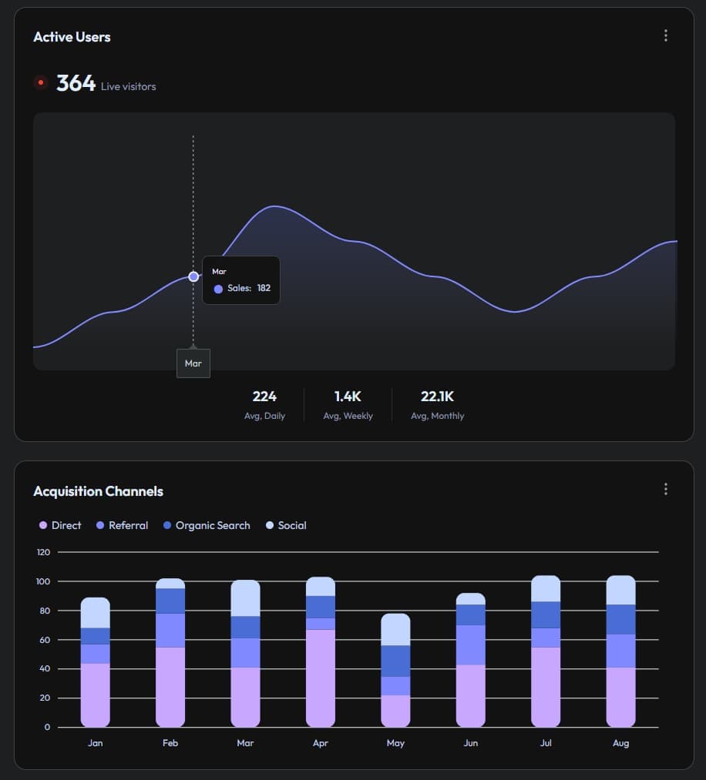Select the Avg, Daily 224 stat
Image resolution: width=706 pixels, height=780 pixels.
click(x=264, y=404)
